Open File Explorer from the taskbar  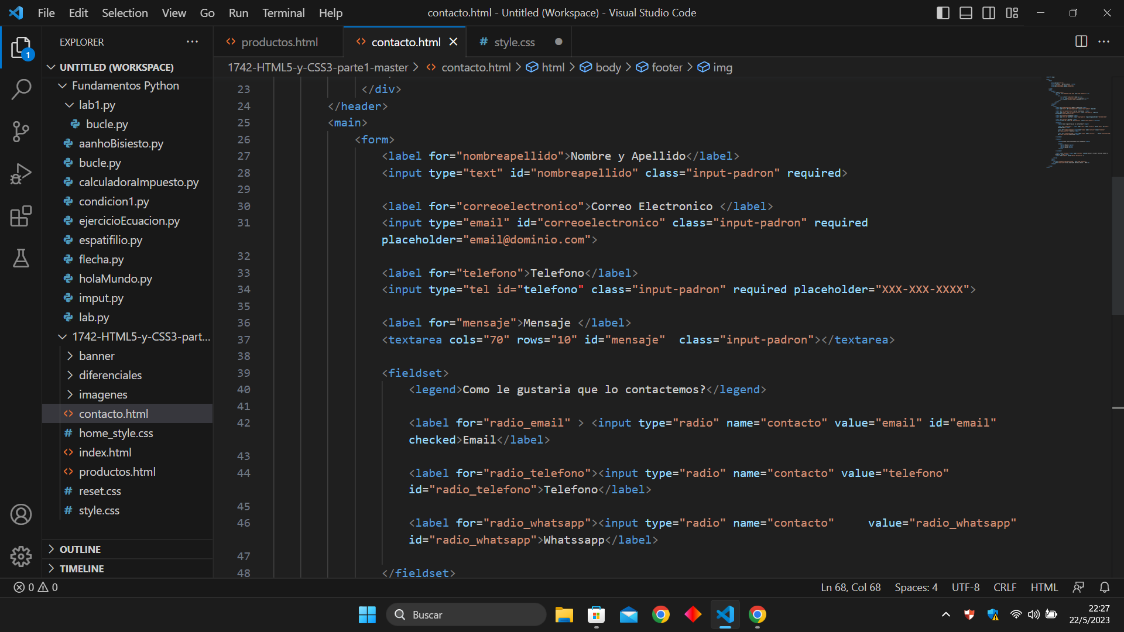click(x=564, y=614)
